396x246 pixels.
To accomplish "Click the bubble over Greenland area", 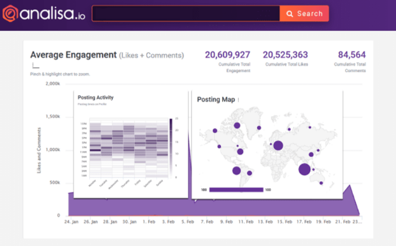I will 259,128.
